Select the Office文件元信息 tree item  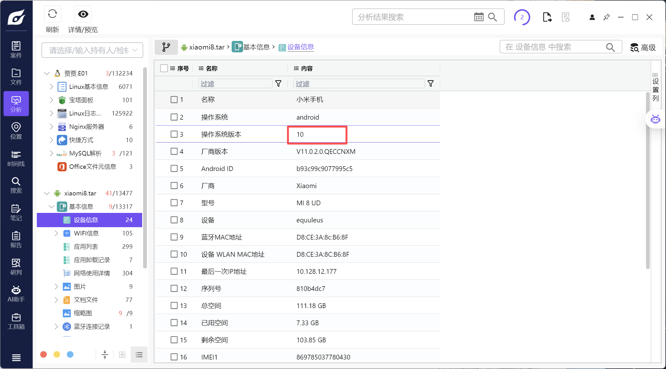click(x=89, y=167)
